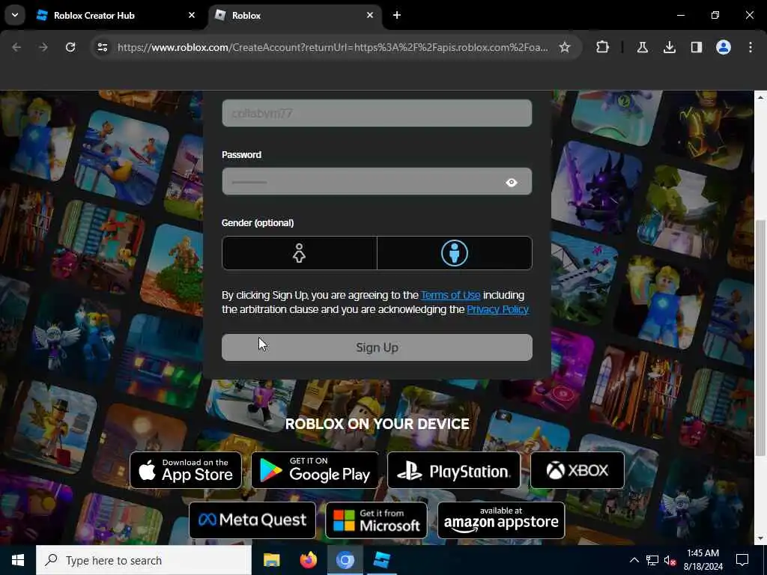The height and width of the screenshot is (575, 767).
Task: Open Chrome from the taskbar
Action: coord(345,560)
